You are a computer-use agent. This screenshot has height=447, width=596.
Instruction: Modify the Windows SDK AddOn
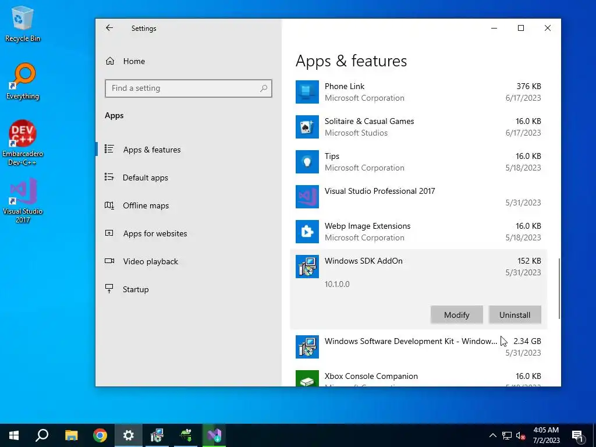pos(456,315)
